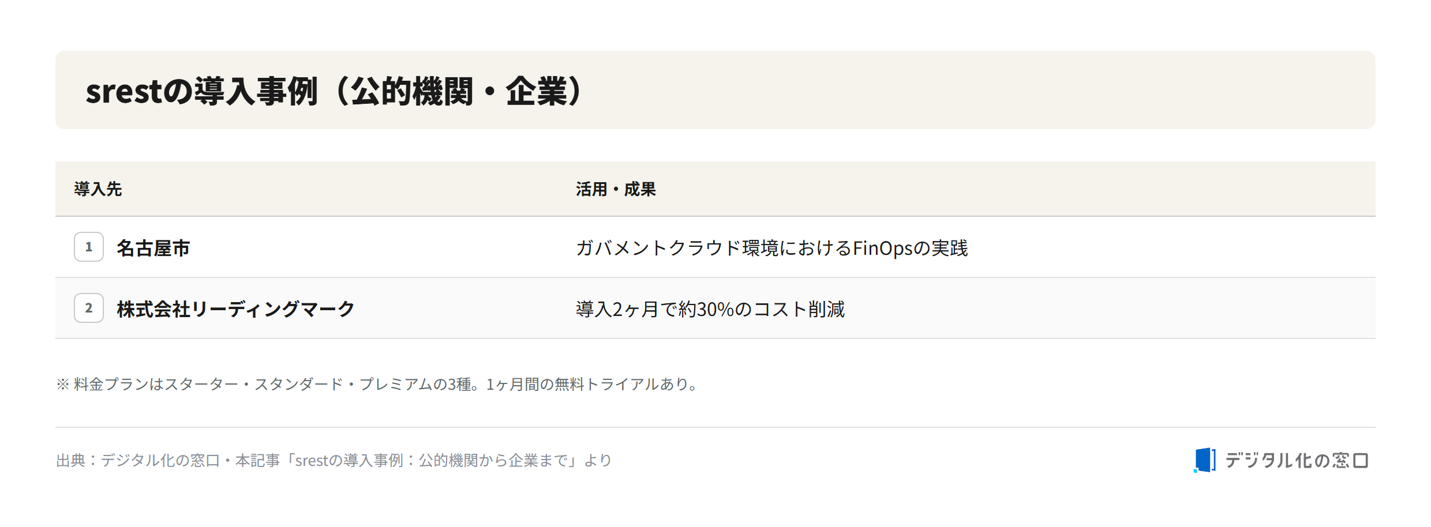Viewport: 1431px width, 527px height.
Task: Click スターター・スタンダード・プレミアム plan names
Action: (x=298, y=384)
